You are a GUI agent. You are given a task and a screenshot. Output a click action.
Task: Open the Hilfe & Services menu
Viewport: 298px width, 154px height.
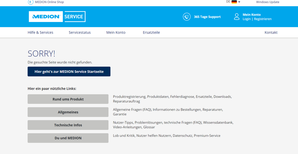(40, 32)
